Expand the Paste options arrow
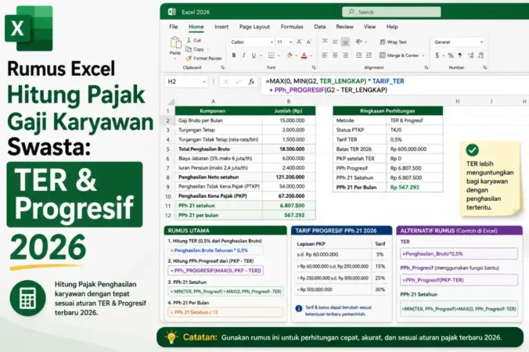The image size is (529, 352). pyautogui.click(x=175, y=59)
